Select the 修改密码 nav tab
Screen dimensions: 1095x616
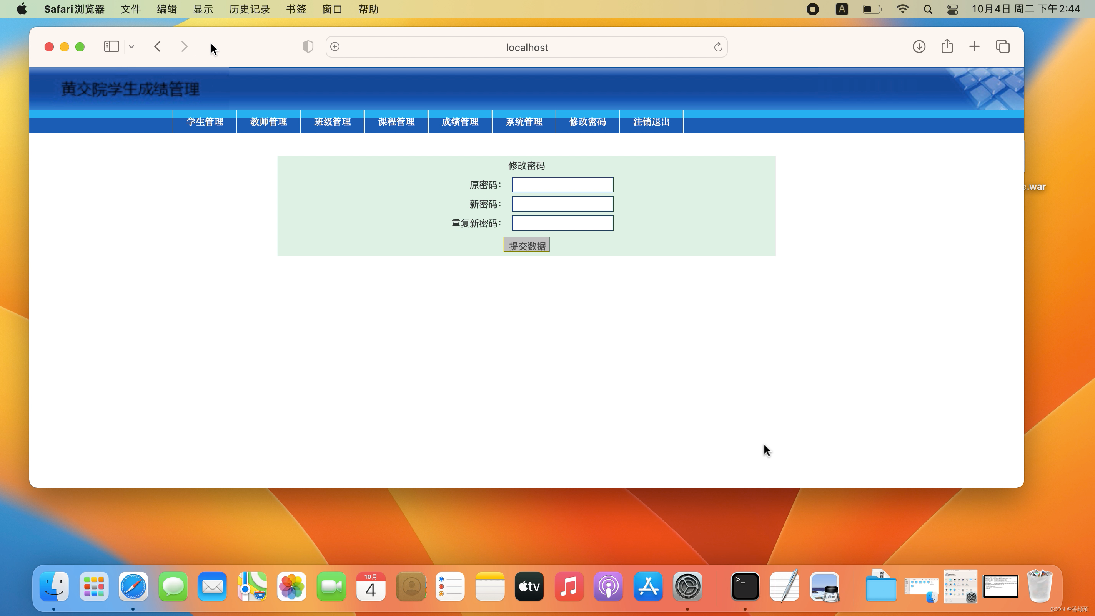pos(588,122)
